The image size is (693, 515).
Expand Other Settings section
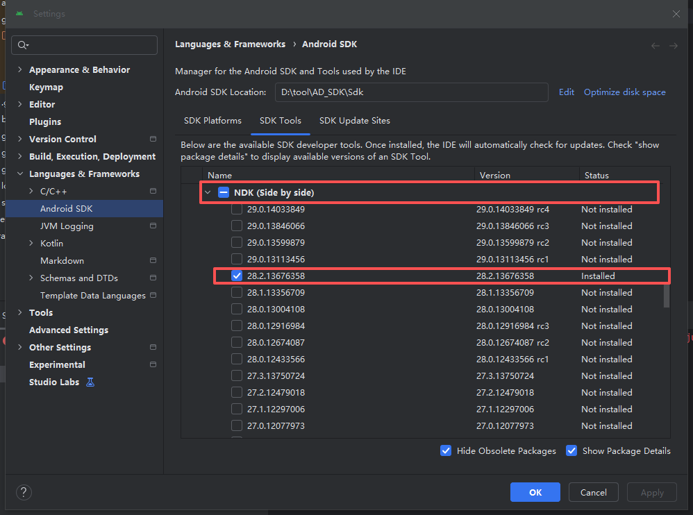(20, 347)
